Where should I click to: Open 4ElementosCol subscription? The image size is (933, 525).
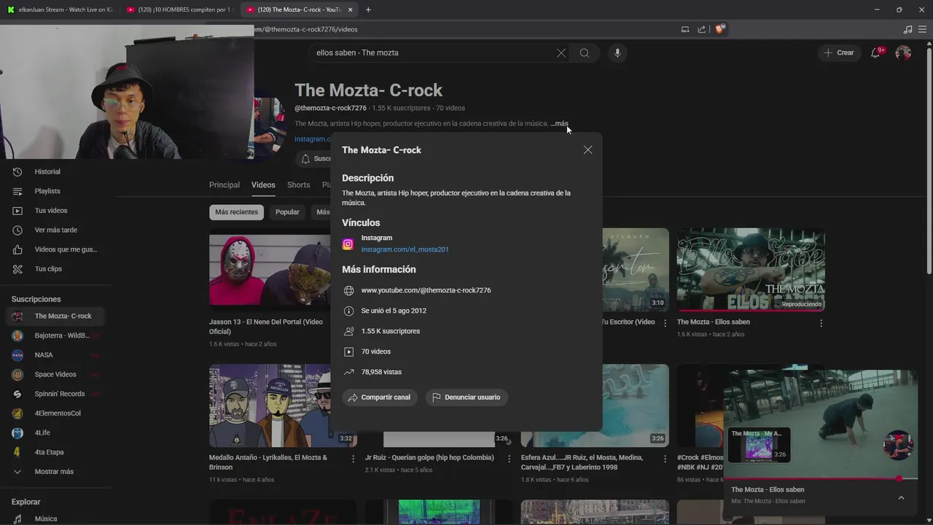(x=56, y=413)
